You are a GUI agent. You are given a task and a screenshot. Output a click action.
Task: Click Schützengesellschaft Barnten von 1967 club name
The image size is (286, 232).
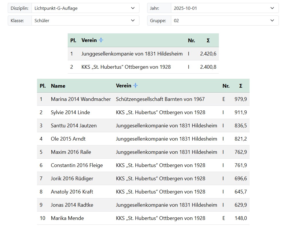click(160, 99)
